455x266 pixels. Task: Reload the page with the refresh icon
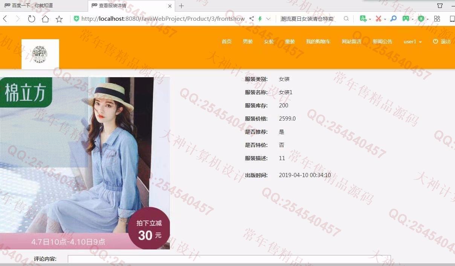point(32,19)
